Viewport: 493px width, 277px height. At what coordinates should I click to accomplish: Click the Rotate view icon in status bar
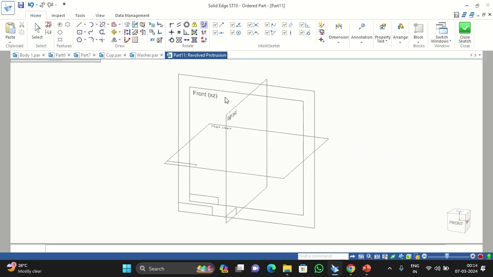coord(393,256)
